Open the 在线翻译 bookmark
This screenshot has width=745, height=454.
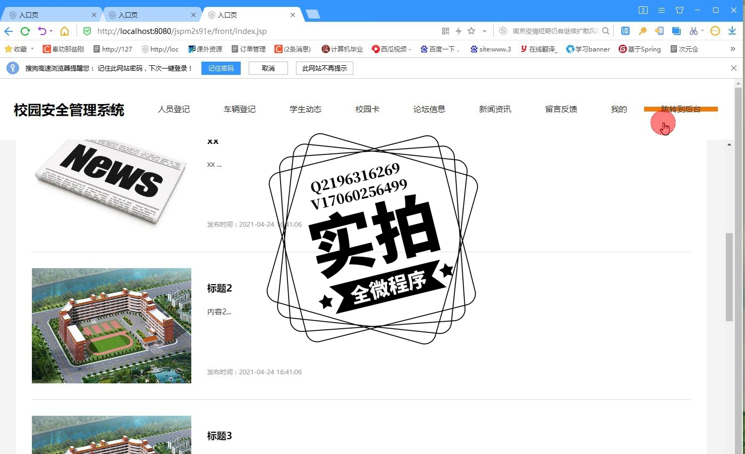point(538,49)
